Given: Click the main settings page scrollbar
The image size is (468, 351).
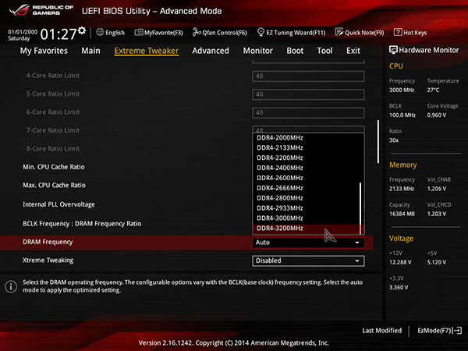Looking at the screenshot, I should point(378,142).
